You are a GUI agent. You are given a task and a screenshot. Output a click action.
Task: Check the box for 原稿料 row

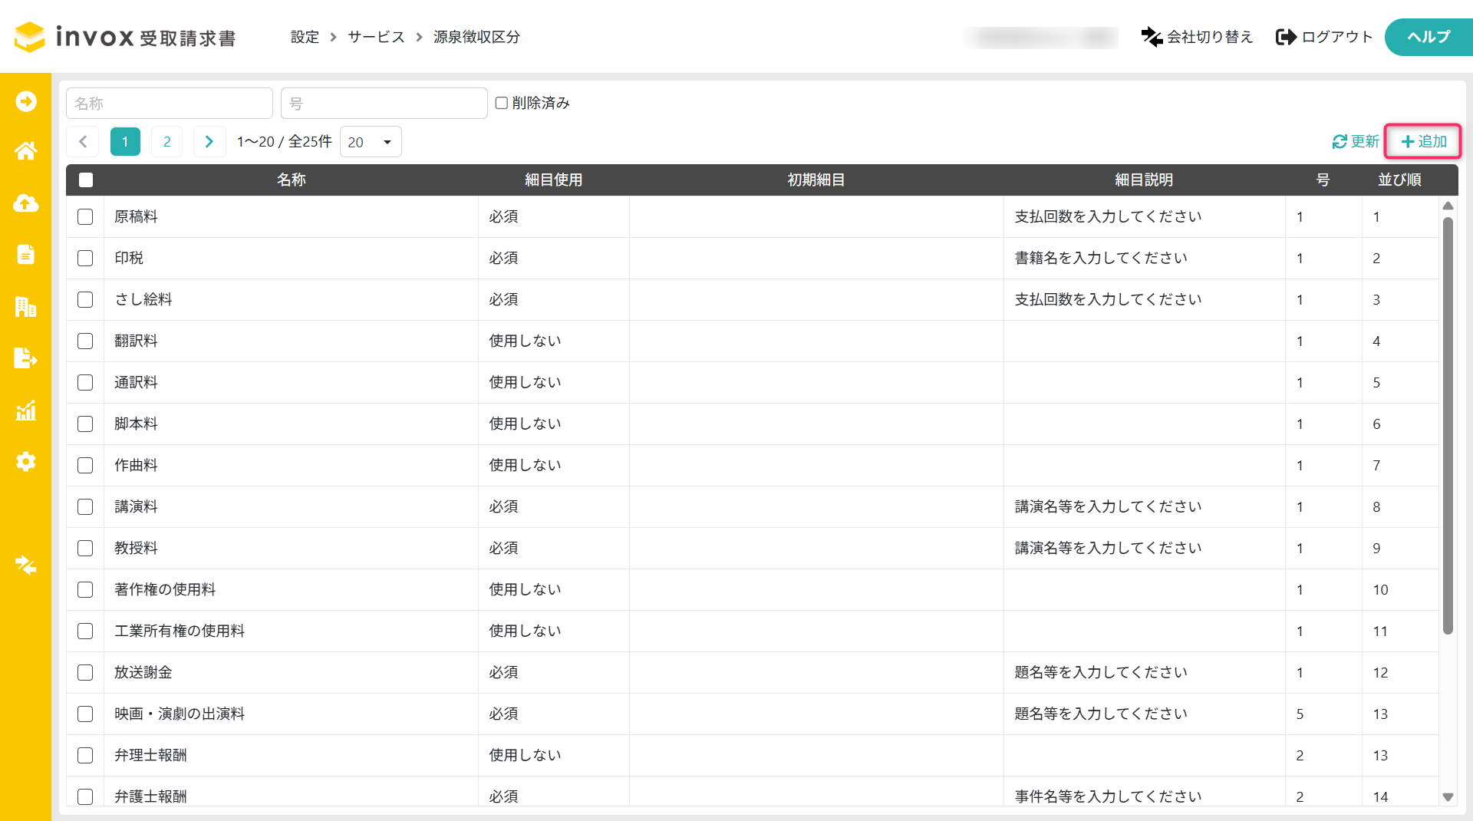click(x=85, y=217)
